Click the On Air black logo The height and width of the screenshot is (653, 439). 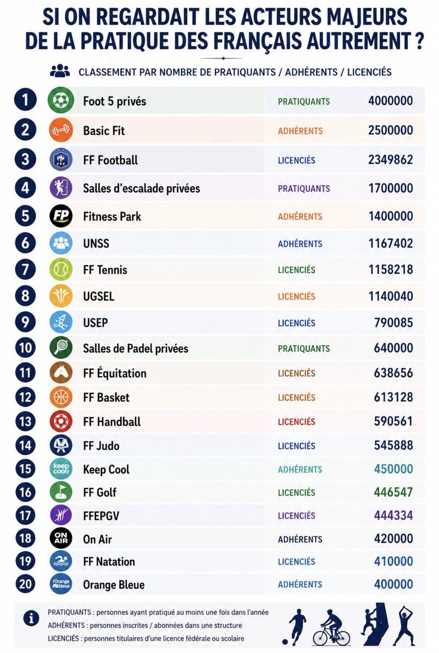tap(60, 539)
